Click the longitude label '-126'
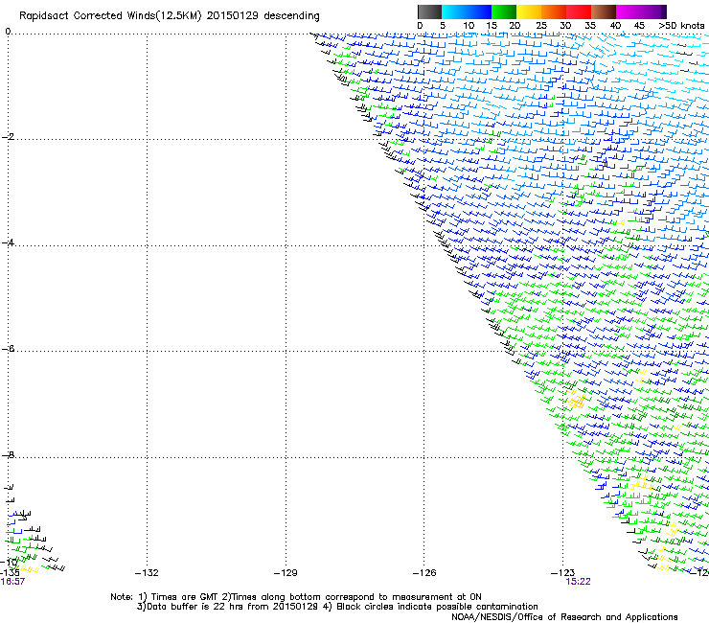The image size is (709, 623). point(424,573)
